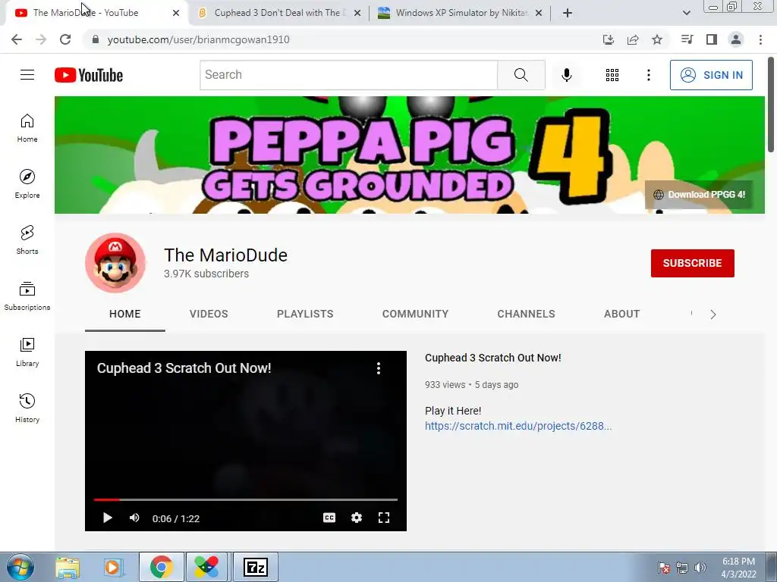The width and height of the screenshot is (777, 582).
Task: Toggle Chrome side panel
Action: [x=712, y=39]
